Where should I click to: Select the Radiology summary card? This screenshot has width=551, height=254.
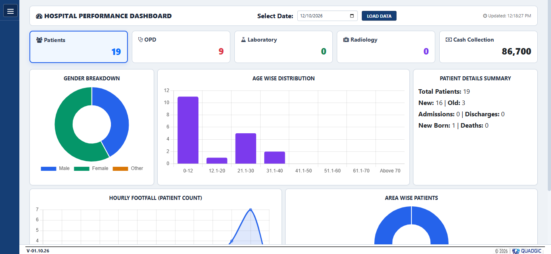(386, 47)
